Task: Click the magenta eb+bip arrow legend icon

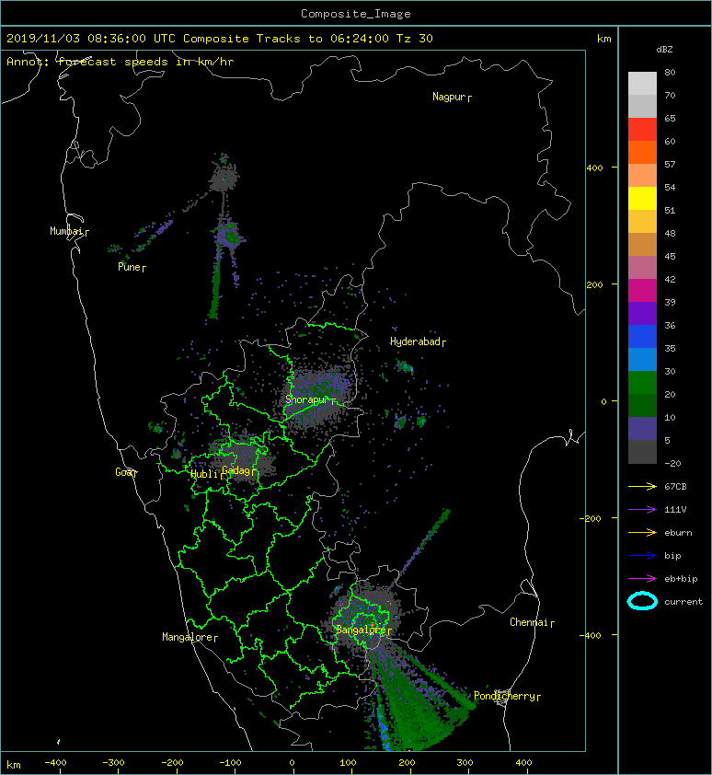Action: tap(642, 579)
